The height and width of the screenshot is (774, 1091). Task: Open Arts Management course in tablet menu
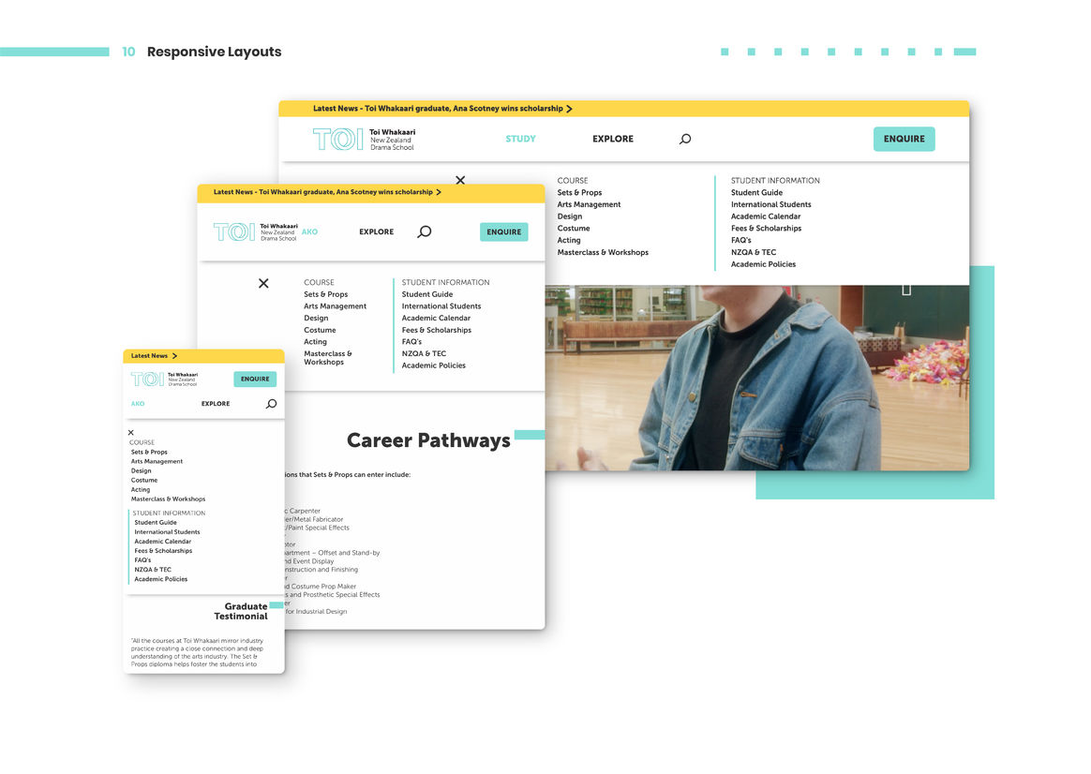(335, 306)
